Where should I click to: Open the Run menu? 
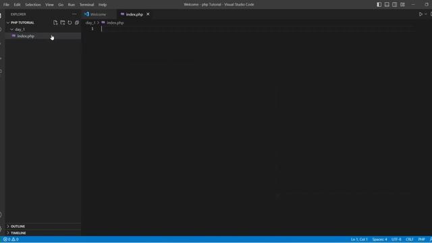(72, 5)
